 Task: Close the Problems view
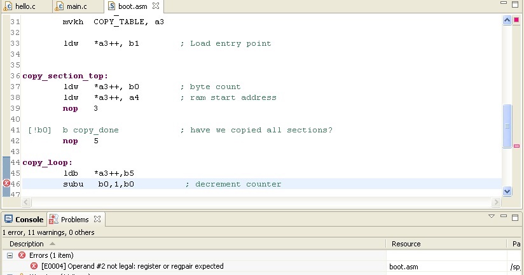(x=97, y=219)
